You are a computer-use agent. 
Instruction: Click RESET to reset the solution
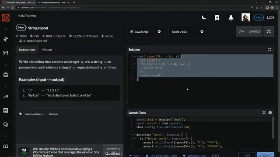(215, 156)
